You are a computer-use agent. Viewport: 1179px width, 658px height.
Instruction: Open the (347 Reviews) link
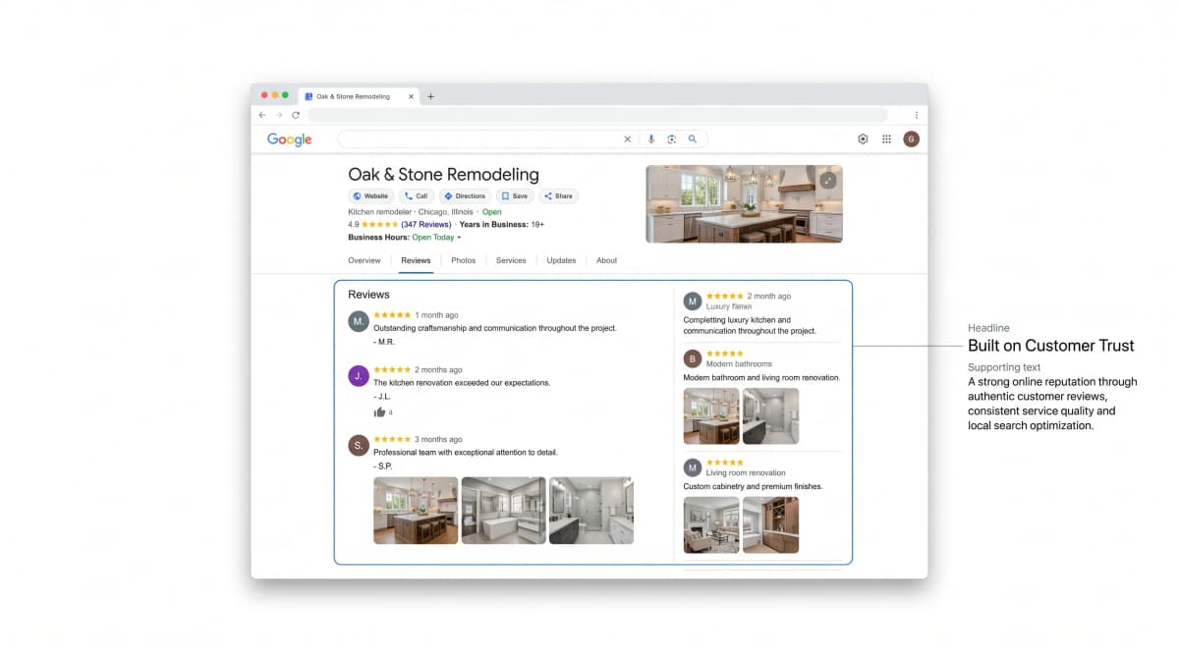coord(425,225)
